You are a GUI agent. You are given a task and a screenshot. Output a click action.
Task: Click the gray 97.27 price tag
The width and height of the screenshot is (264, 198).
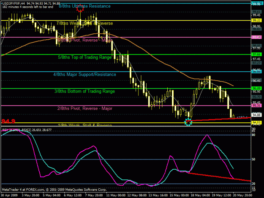pos(256,63)
